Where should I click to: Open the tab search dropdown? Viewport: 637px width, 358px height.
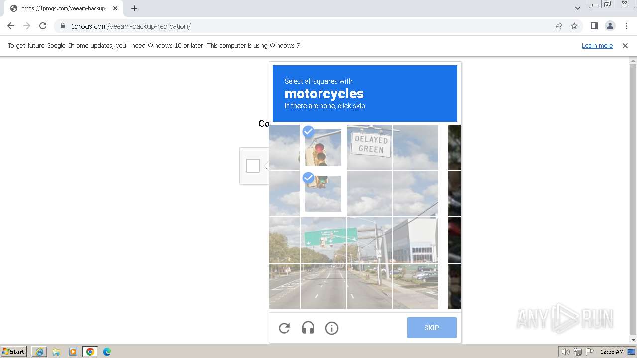577,8
